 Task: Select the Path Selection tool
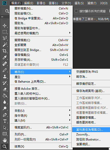[x=4, y=127]
